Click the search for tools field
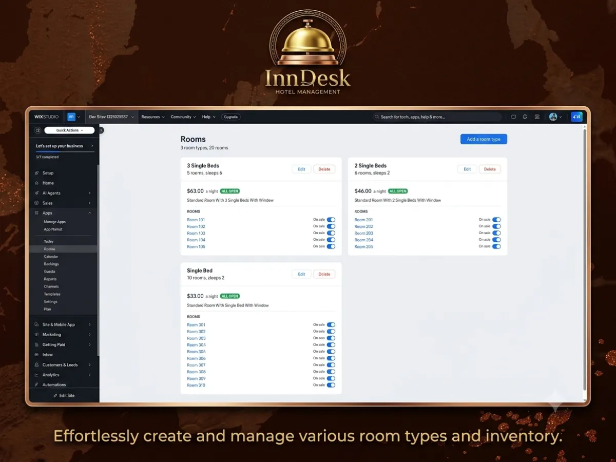 point(437,117)
